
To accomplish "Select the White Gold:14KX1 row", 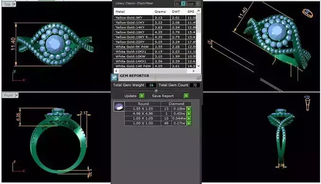I will tap(155, 61).
